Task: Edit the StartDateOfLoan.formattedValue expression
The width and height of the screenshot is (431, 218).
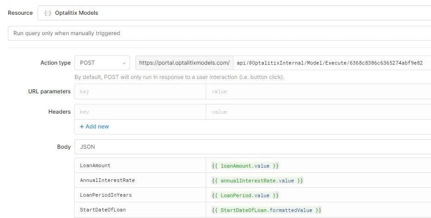Action: pos(318,210)
